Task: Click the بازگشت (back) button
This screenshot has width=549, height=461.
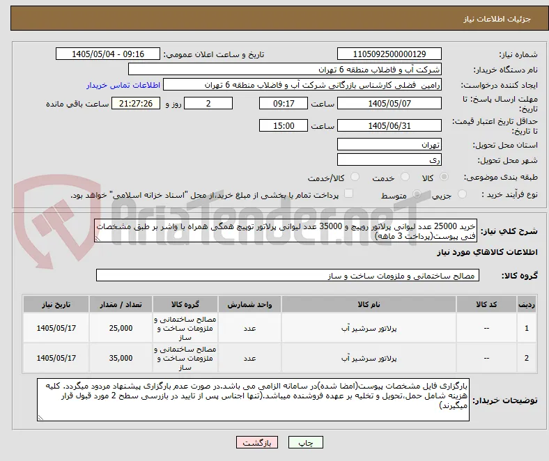Action: tap(257, 442)
